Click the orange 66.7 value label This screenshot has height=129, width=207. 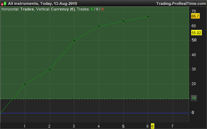[x=195, y=16]
